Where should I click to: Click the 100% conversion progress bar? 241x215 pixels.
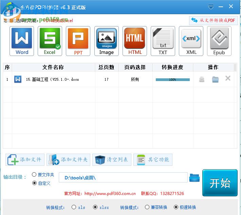pos(173,80)
